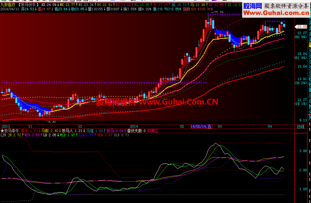Viewport: 311px width, 203px height.
Task: Click the 13.91 (38.2%) price level
Action: coord(301,81)
